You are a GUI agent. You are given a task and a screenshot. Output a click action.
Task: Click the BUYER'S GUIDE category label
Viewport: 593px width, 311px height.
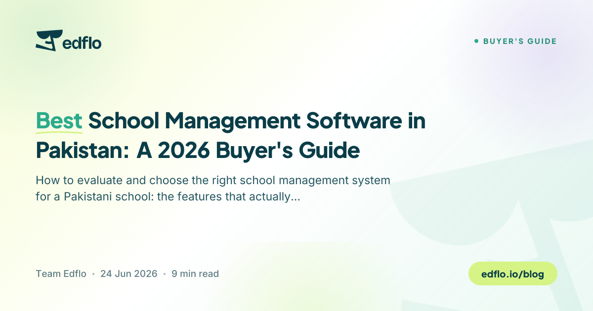[520, 41]
